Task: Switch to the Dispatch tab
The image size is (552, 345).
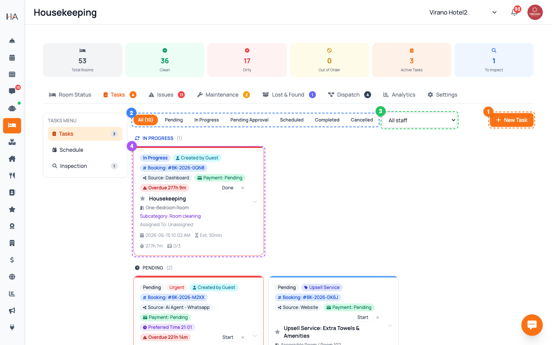Action: pyautogui.click(x=349, y=95)
